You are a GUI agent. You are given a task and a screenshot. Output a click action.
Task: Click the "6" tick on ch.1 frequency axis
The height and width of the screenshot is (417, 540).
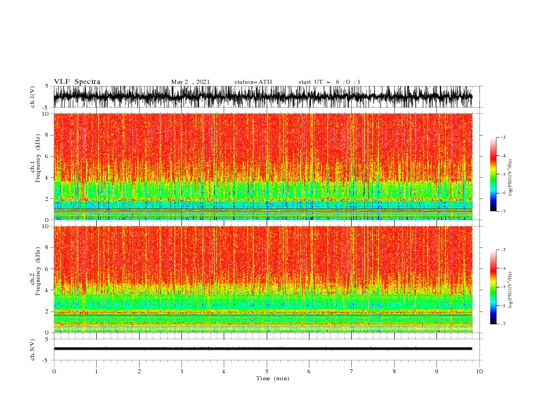[48, 156]
